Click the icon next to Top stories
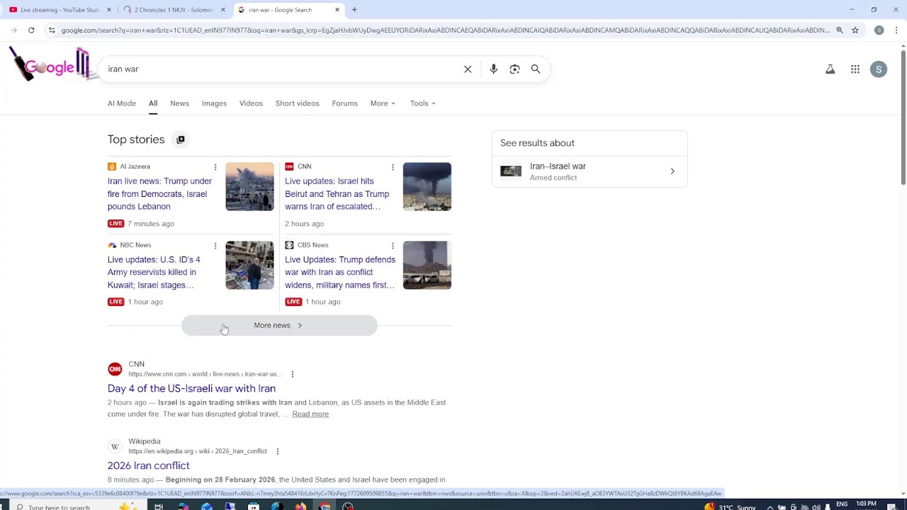 (181, 140)
